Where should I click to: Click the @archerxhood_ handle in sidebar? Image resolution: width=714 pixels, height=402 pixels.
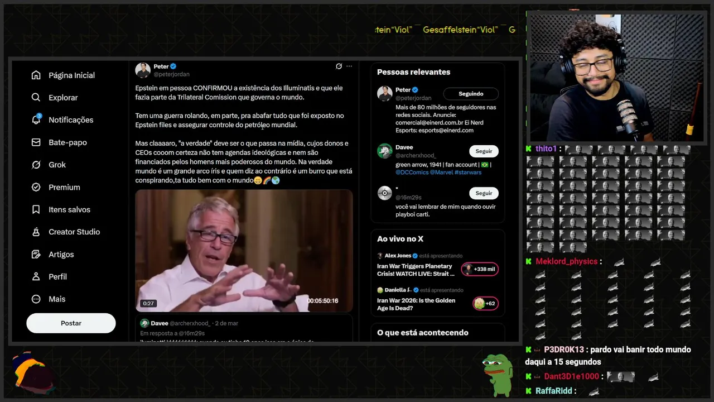click(416, 156)
